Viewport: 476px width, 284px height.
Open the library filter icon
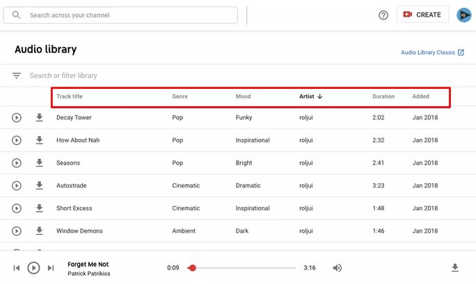pos(17,76)
